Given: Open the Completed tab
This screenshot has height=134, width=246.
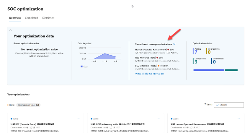Looking at the screenshot, I should (32, 18).
